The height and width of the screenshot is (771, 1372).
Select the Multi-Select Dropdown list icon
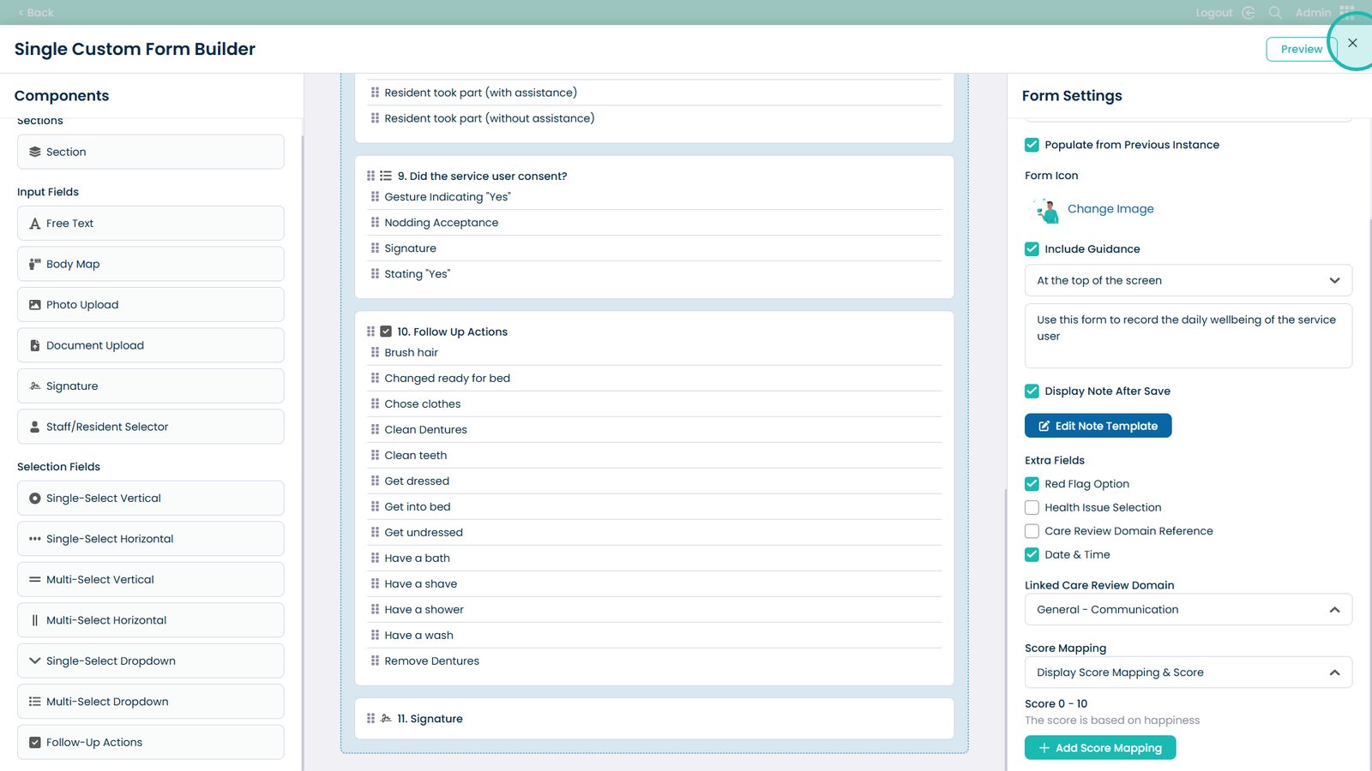pyautogui.click(x=35, y=702)
